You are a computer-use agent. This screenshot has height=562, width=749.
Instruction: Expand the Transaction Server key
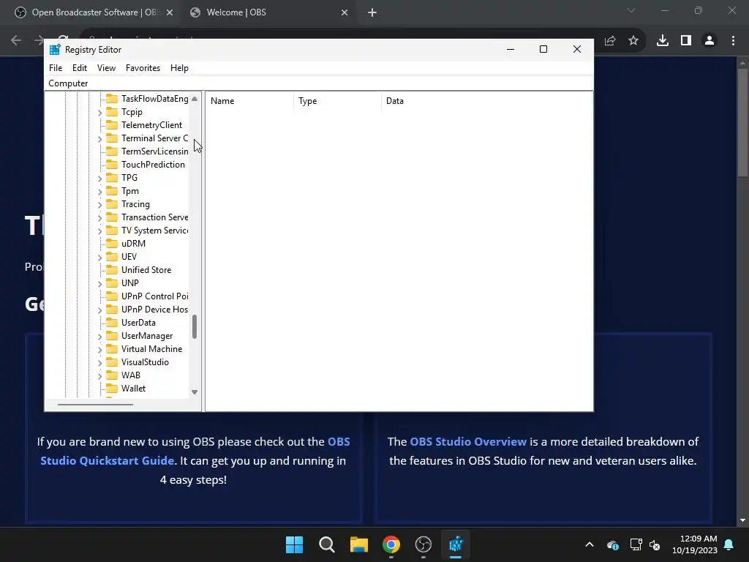pyautogui.click(x=99, y=217)
